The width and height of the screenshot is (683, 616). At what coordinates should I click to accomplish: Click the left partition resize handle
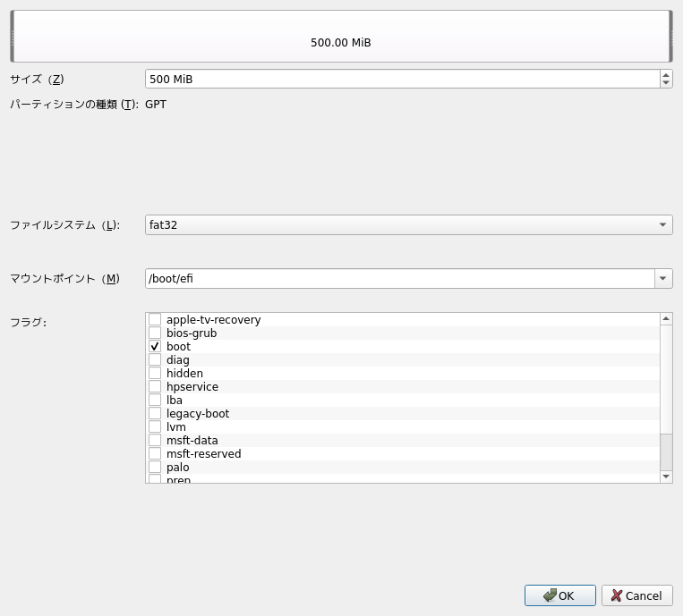13,37
